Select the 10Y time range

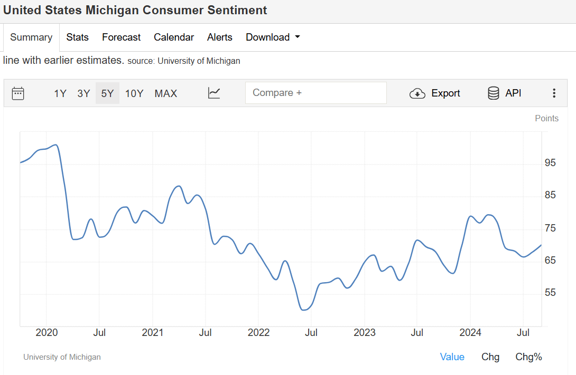[x=134, y=93]
